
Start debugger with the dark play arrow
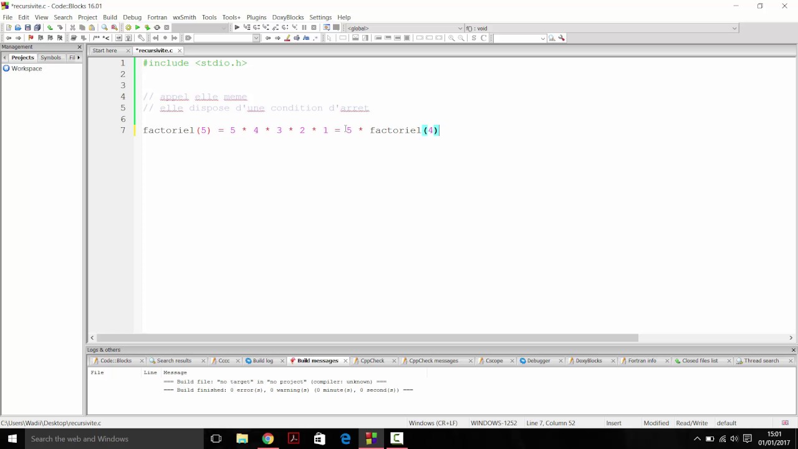click(x=237, y=27)
